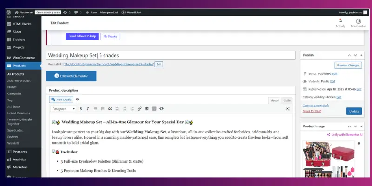Click the circular refresh icon in editor toolbar
Viewport: 372px width, 186px height.
(161, 109)
